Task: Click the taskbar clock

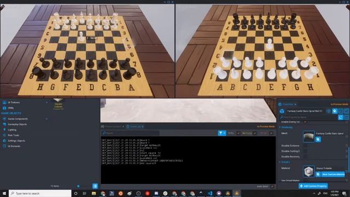Action: point(335,193)
